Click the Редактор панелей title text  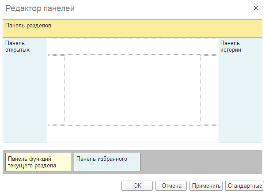(40, 8)
